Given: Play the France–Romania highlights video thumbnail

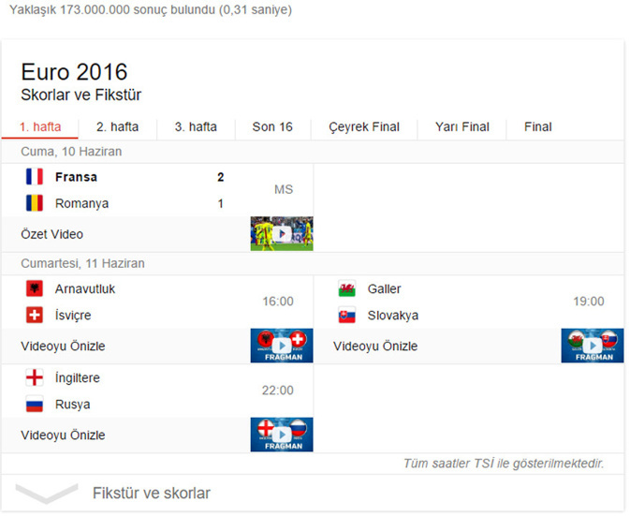Looking at the screenshot, I should pos(282,233).
